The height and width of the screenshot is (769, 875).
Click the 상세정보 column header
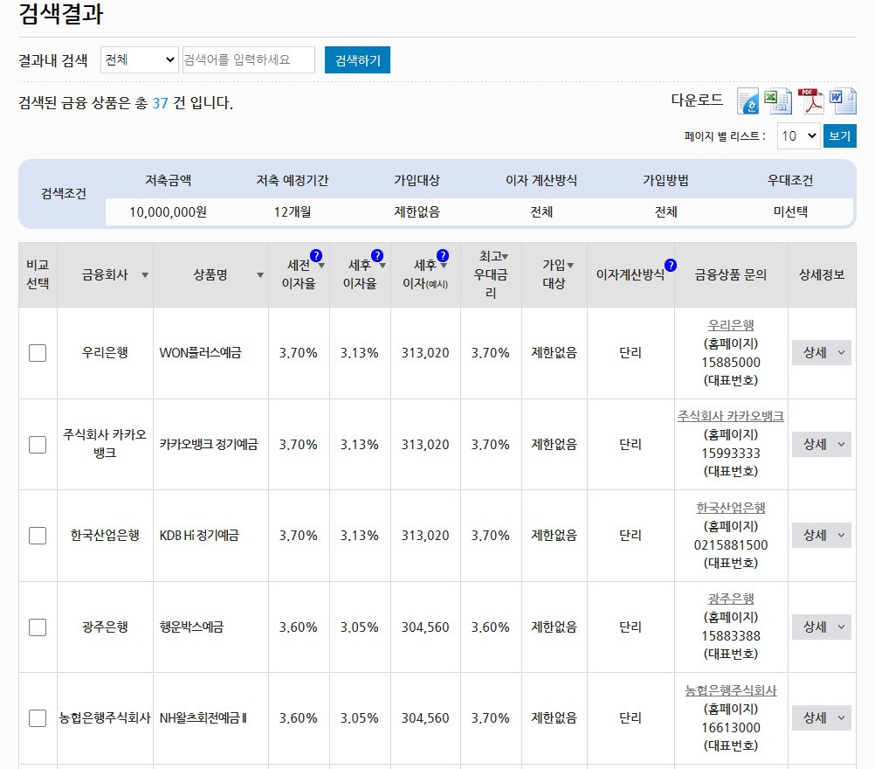click(x=822, y=274)
